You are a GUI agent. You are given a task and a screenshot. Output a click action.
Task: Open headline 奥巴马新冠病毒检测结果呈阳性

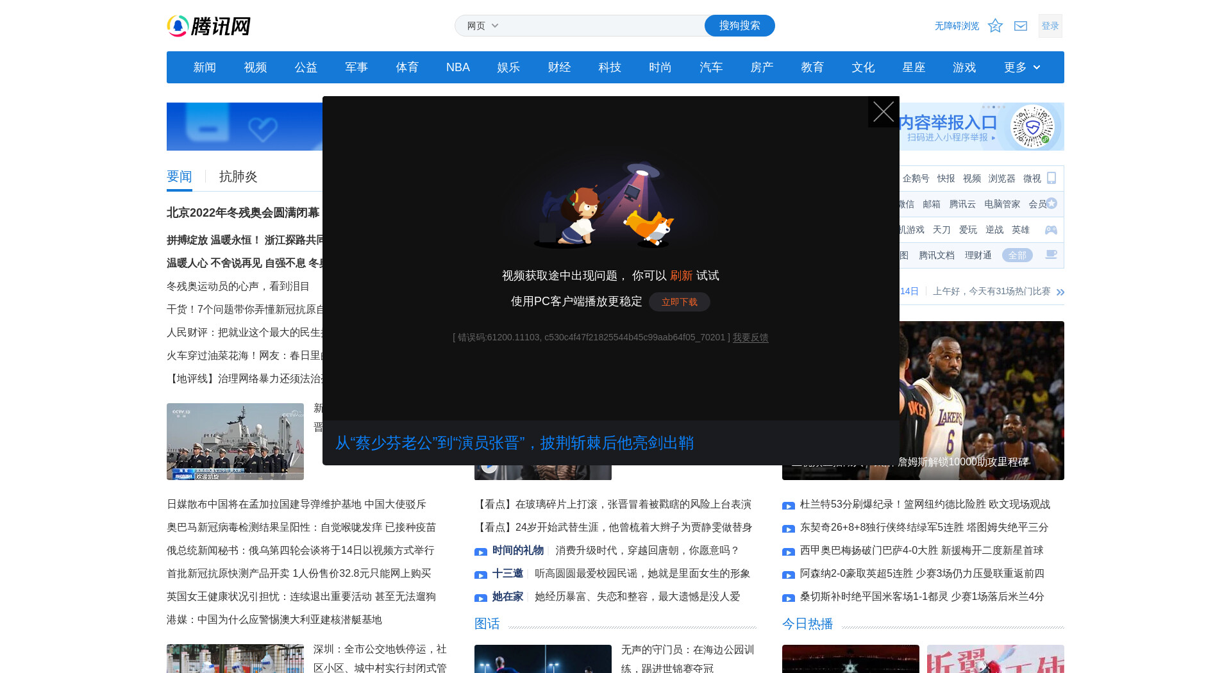[301, 528]
